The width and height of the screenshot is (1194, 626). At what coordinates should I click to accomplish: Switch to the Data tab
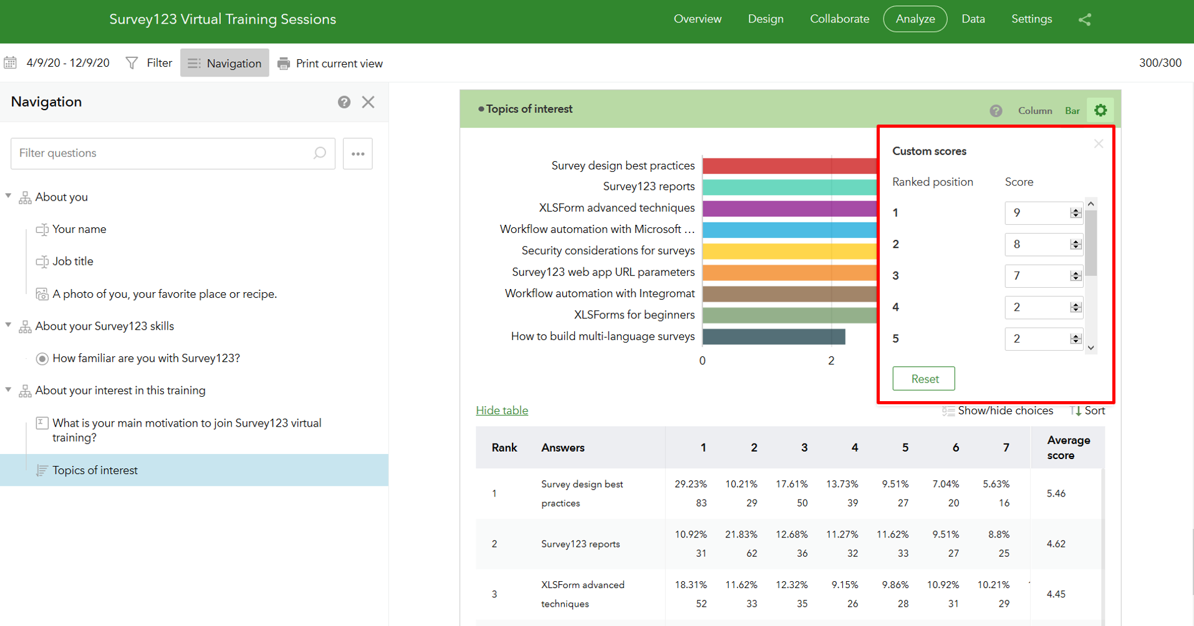pyautogui.click(x=973, y=19)
